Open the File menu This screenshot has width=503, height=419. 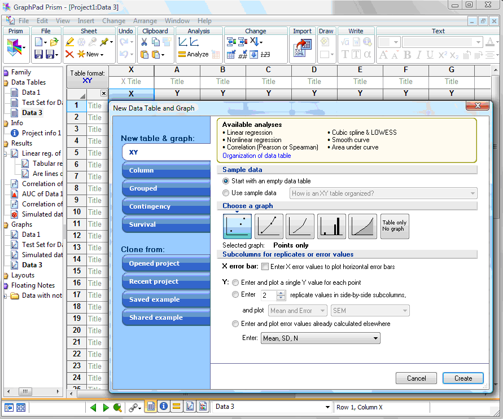(23, 21)
